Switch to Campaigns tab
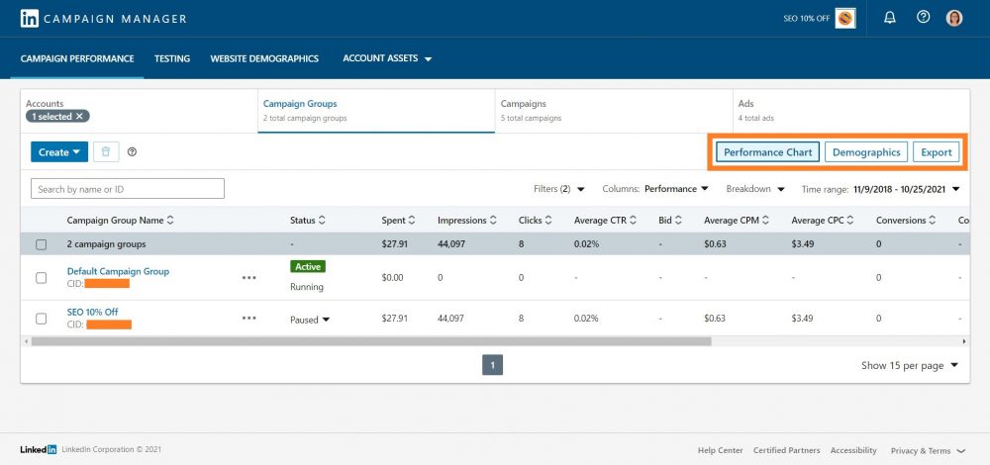 614,111
